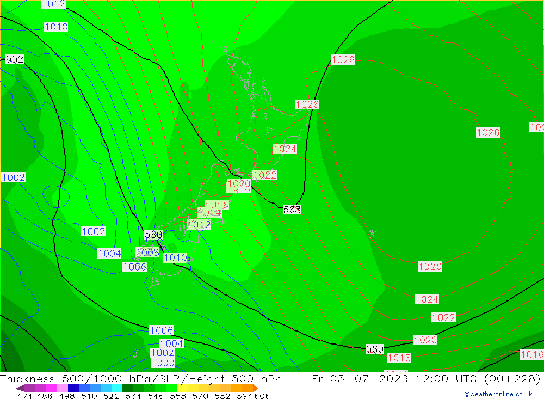Click the 1018 isobar label
Viewport: 544px width, 399px height.
[399, 358]
